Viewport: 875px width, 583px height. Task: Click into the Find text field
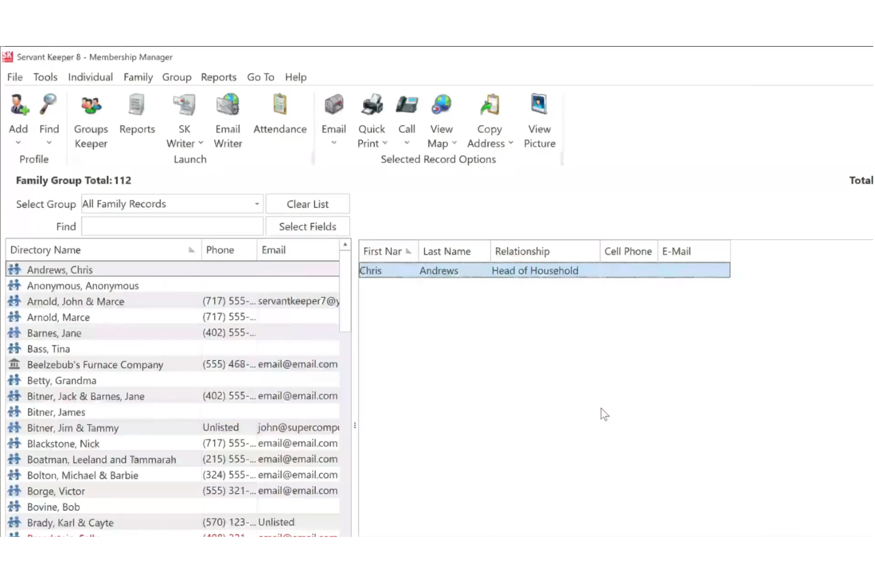(172, 226)
